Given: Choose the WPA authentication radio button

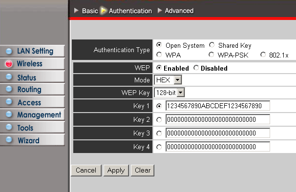Looking at the screenshot, I should [159, 55].
